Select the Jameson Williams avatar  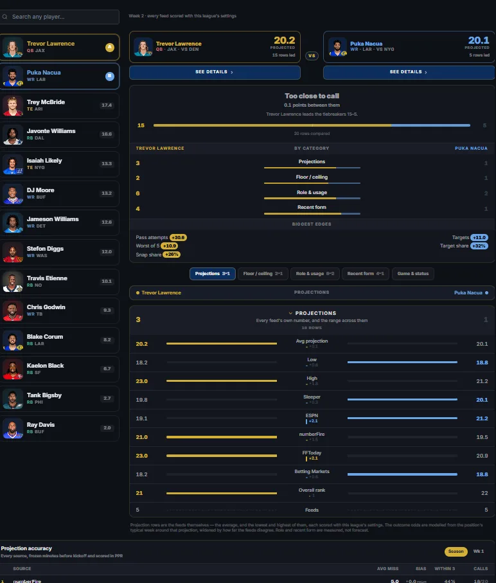tap(13, 222)
